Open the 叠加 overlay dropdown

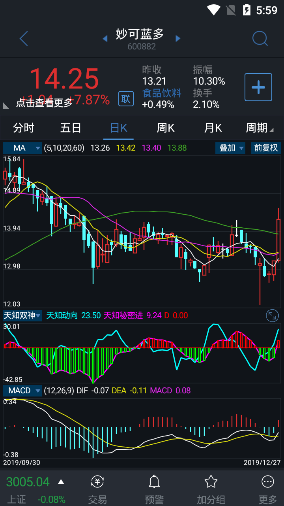[230, 148]
